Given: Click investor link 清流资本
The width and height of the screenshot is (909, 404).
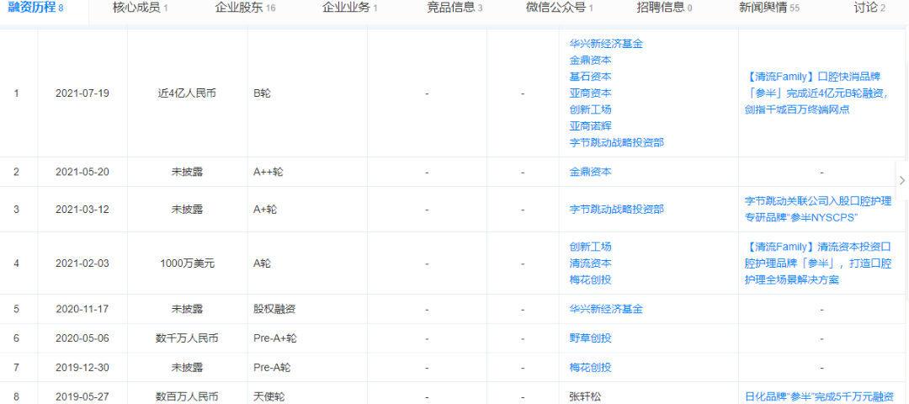Looking at the screenshot, I should pyautogui.click(x=590, y=263).
